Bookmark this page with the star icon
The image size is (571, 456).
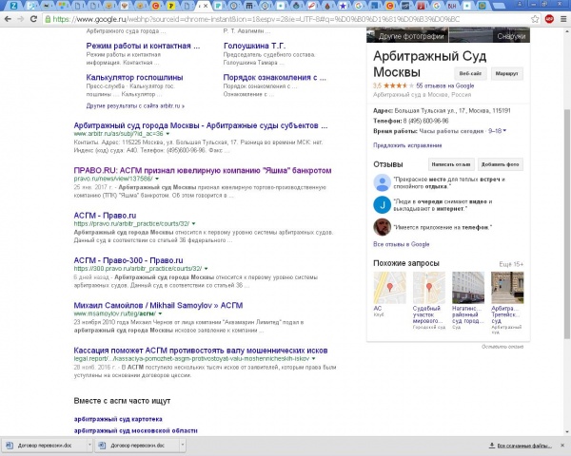[535, 19]
